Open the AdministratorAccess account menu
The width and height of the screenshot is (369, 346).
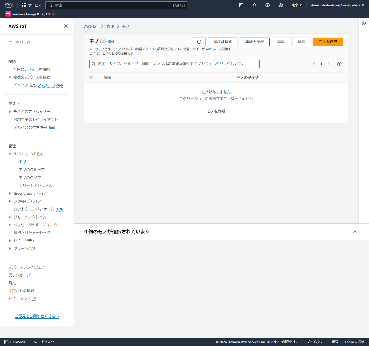click(337, 5)
